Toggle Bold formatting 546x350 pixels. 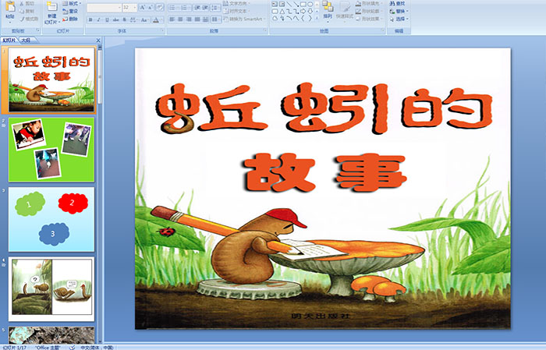pyautogui.click(x=90, y=19)
